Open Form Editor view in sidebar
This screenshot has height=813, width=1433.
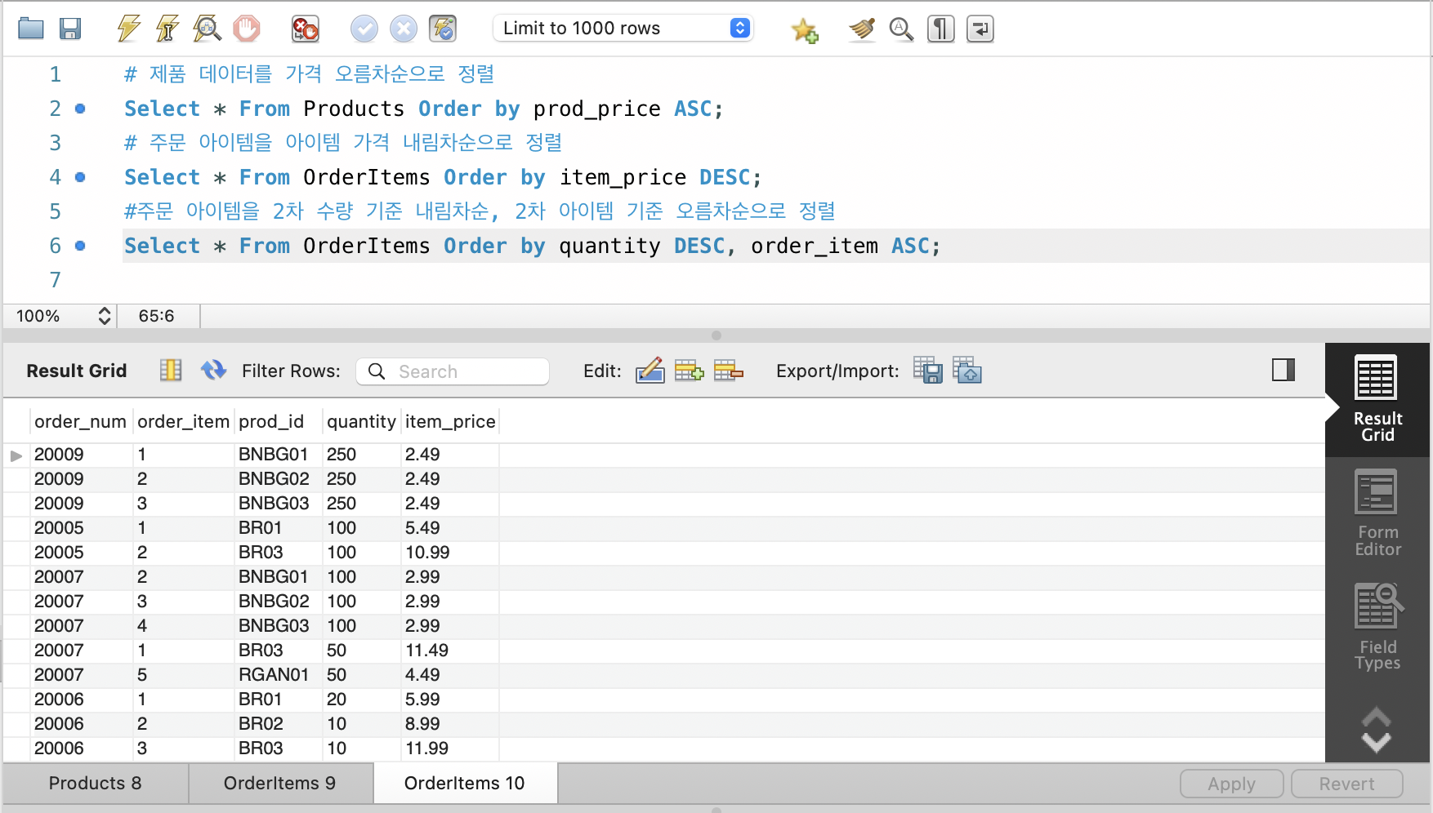[x=1377, y=514]
